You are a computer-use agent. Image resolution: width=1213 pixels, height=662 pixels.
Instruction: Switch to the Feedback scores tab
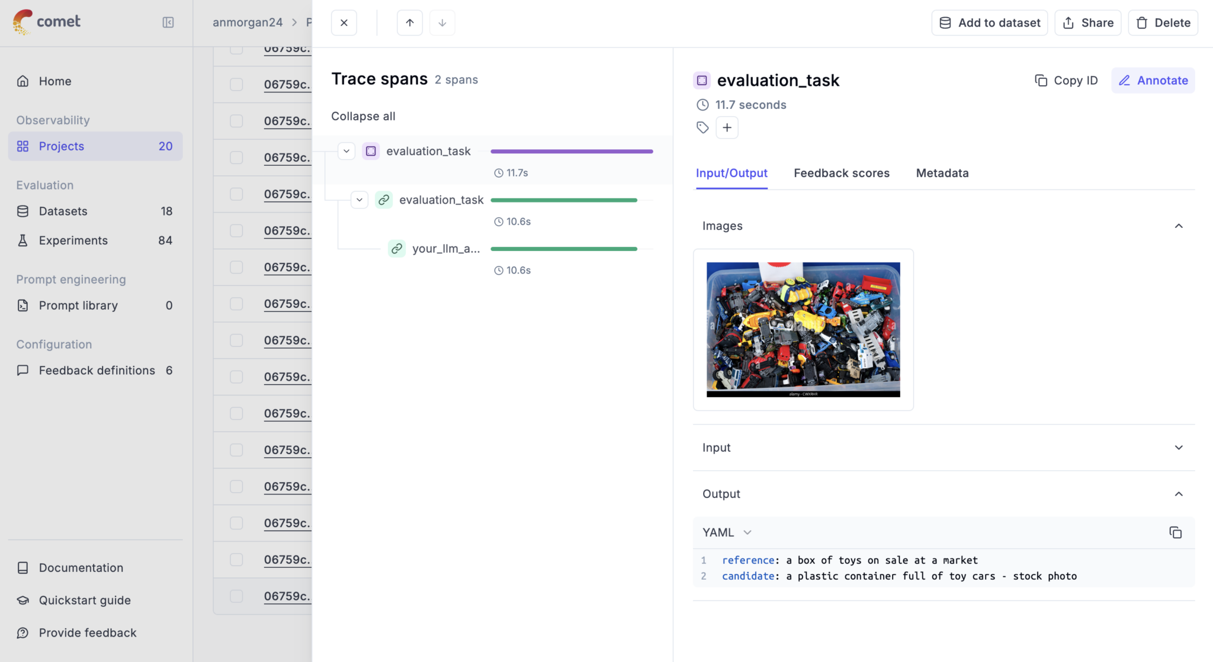(x=841, y=173)
